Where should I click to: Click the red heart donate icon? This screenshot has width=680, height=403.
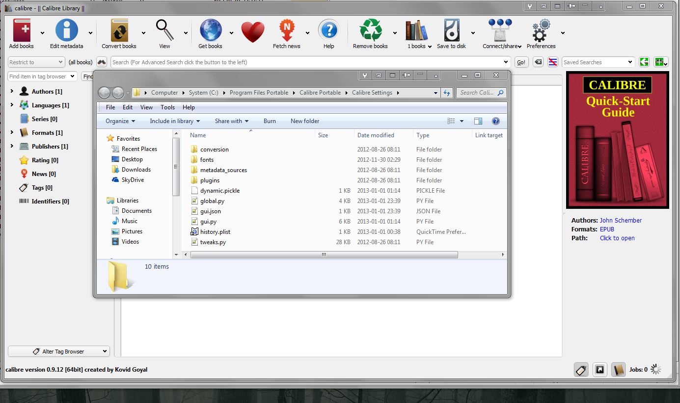[253, 32]
